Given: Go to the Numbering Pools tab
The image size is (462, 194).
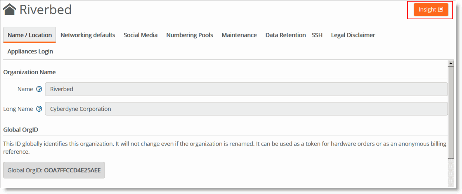Looking at the screenshot, I should (190, 35).
